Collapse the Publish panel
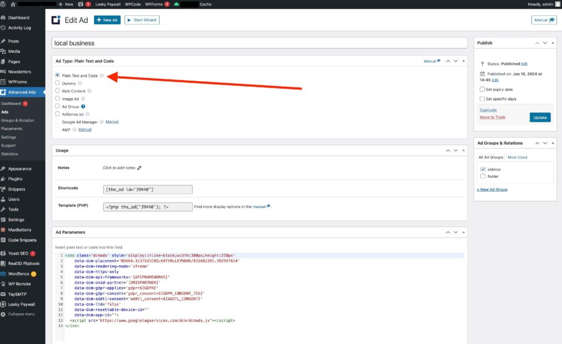Image resolution: width=562 pixels, height=344 pixels. tap(553, 43)
